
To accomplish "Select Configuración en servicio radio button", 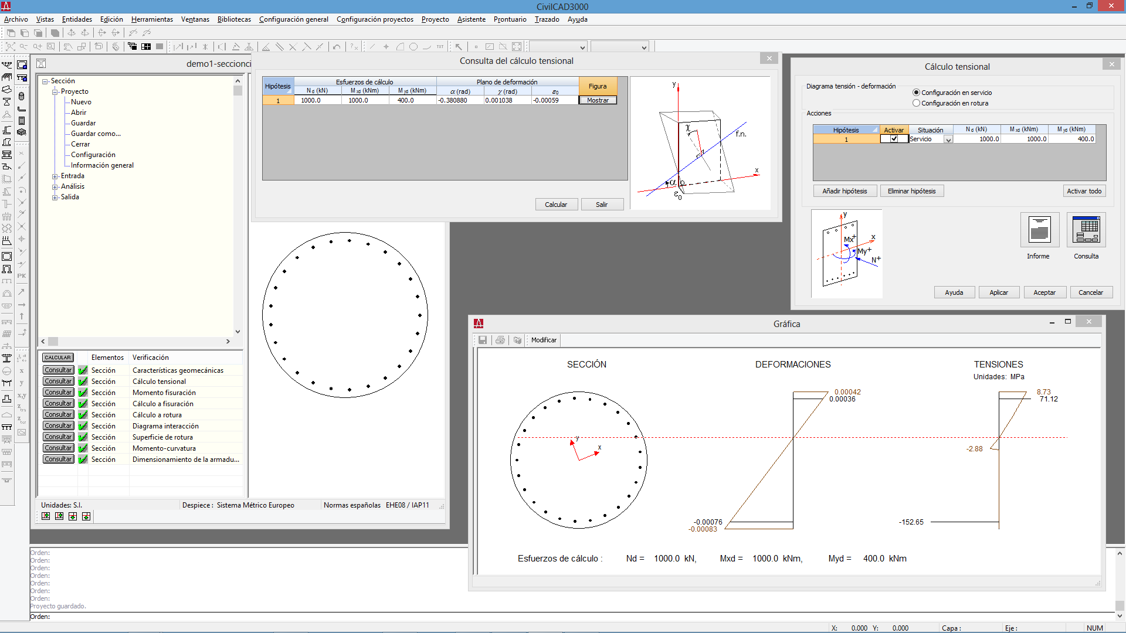I will click(916, 93).
